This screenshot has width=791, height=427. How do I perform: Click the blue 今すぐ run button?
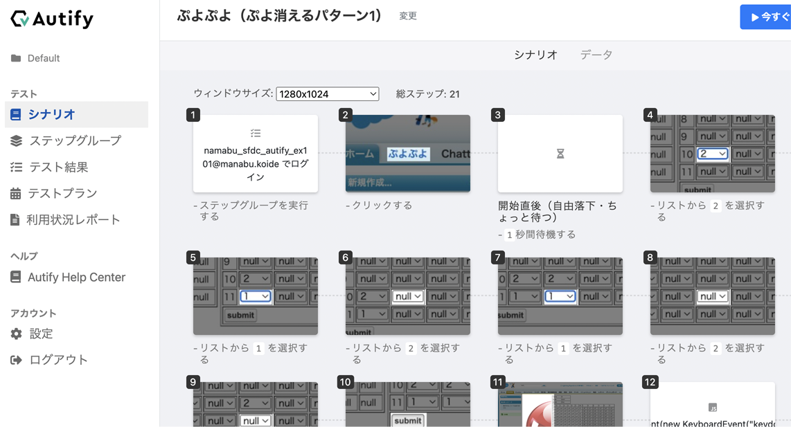coord(766,17)
